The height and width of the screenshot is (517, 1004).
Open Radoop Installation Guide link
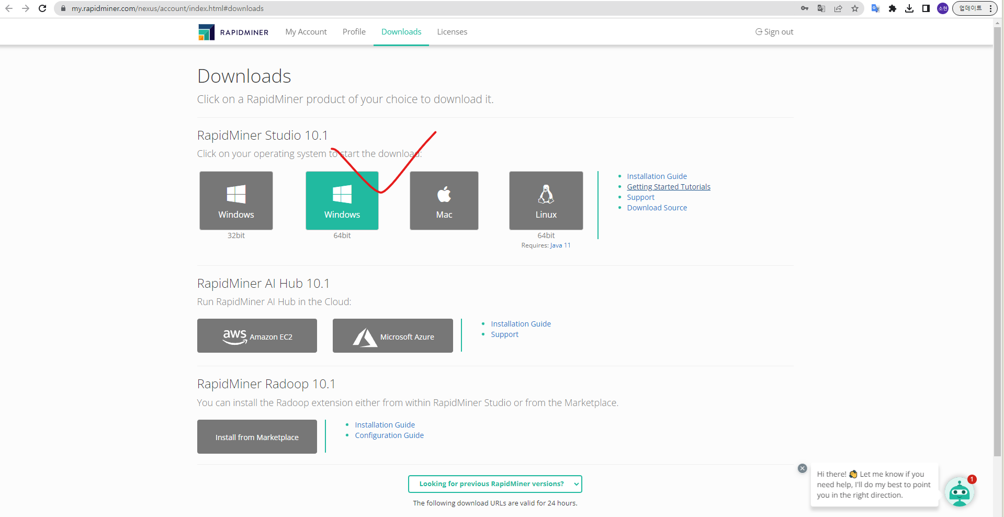(x=385, y=425)
